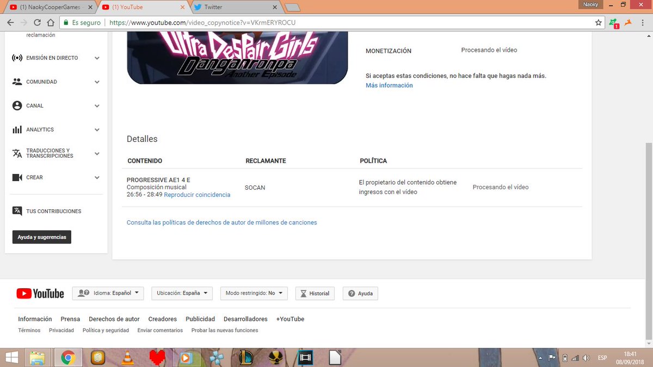Open a new tab

(x=293, y=7)
